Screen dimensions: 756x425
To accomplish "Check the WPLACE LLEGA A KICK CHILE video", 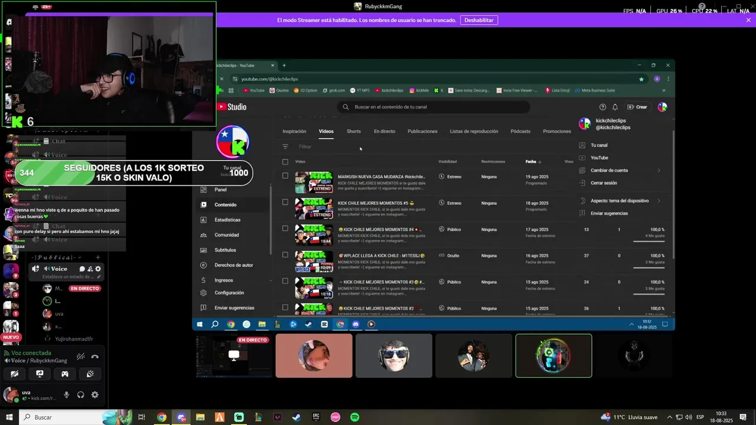I will click(285, 254).
